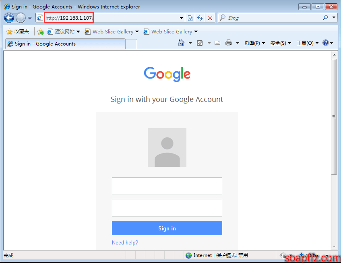341x263 pixels.
Task: Click the page icon in the address bar
Action: pyautogui.click(x=39, y=18)
